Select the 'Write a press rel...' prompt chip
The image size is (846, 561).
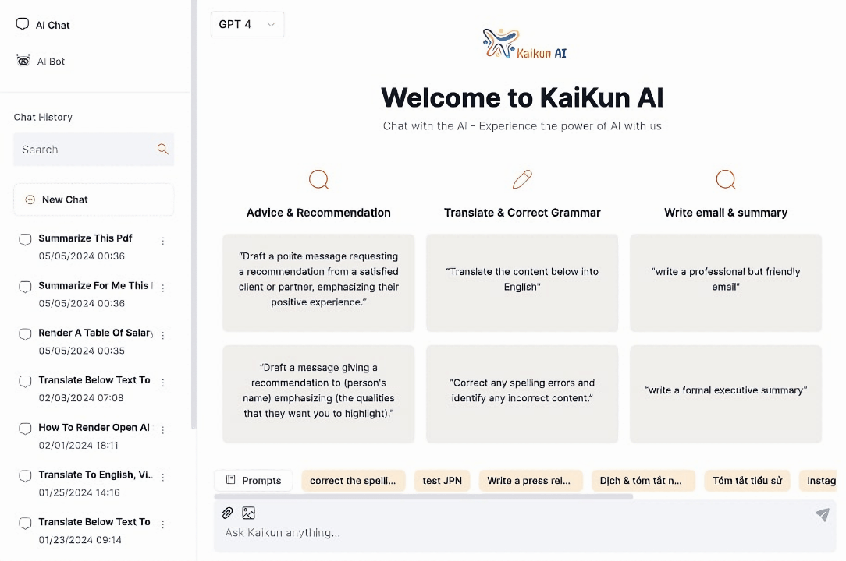531,480
